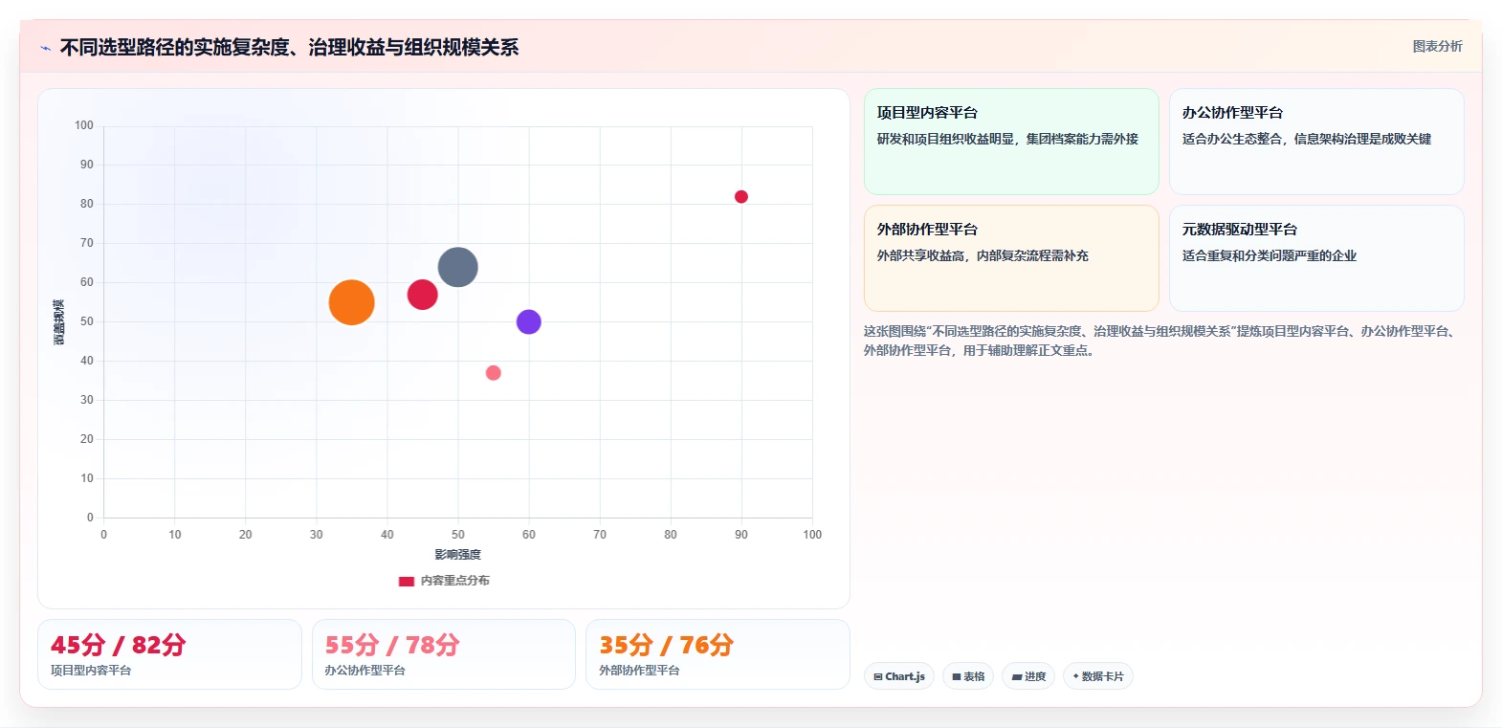Click the 35分 / 76分 stat value
The width and height of the screenshot is (1502, 728).
[x=666, y=645]
